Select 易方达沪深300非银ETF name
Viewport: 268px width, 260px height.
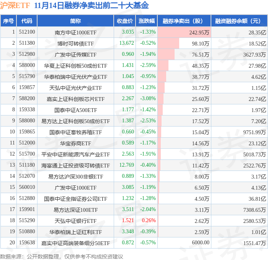tap(75, 177)
